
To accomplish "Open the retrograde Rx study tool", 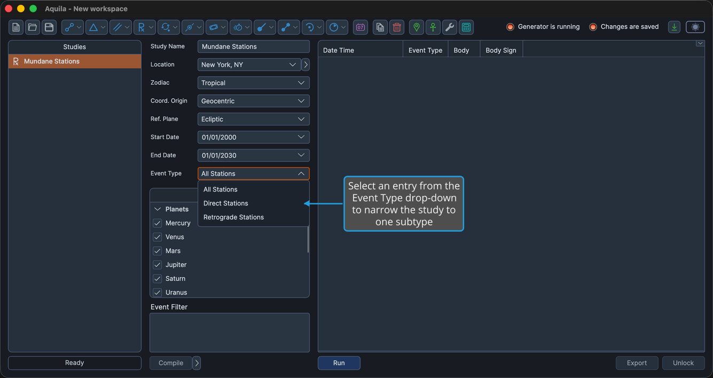I will click(x=145, y=27).
